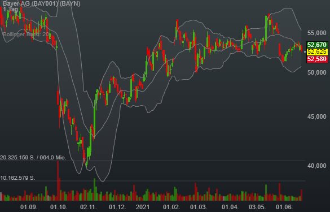Click the 2021 date axis label
Image resolution: width=330 pixels, height=212 pixels.
(143, 207)
